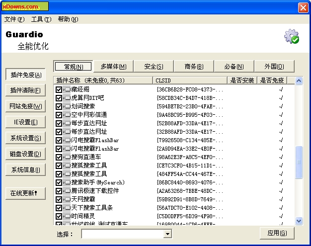Open the 系统设置(S) section
The image size is (311, 246).
point(26,138)
